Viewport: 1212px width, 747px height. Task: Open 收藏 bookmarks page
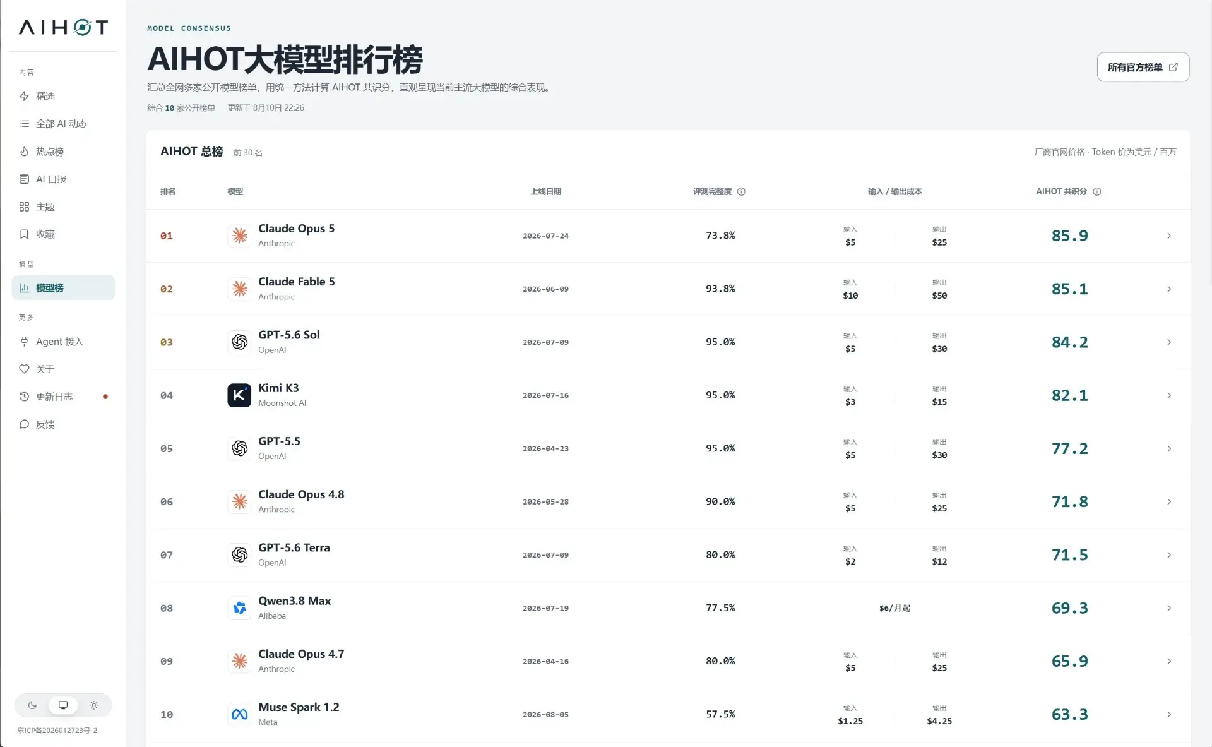[x=63, y=234]
